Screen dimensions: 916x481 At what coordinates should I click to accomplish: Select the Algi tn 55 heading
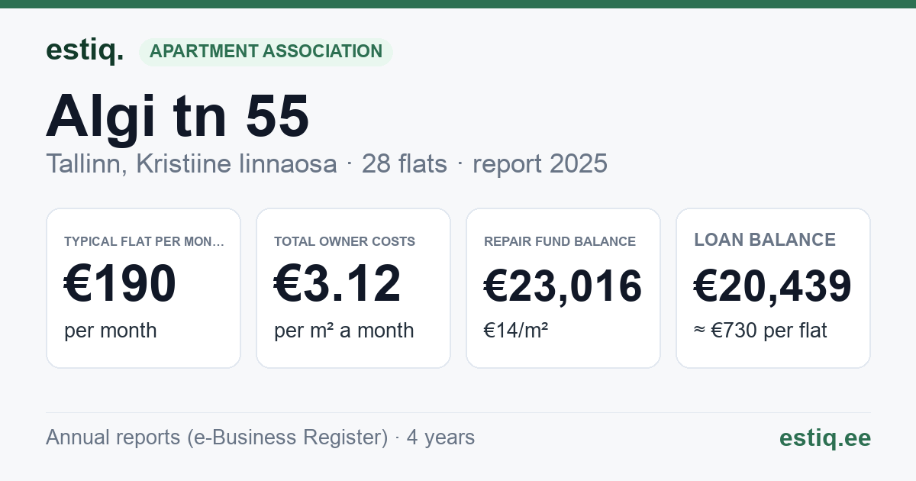[178, 117]
